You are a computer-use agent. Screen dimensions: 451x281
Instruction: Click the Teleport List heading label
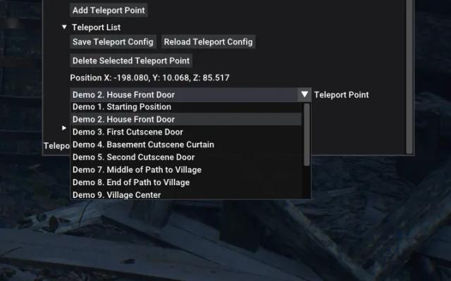point(96,27)
